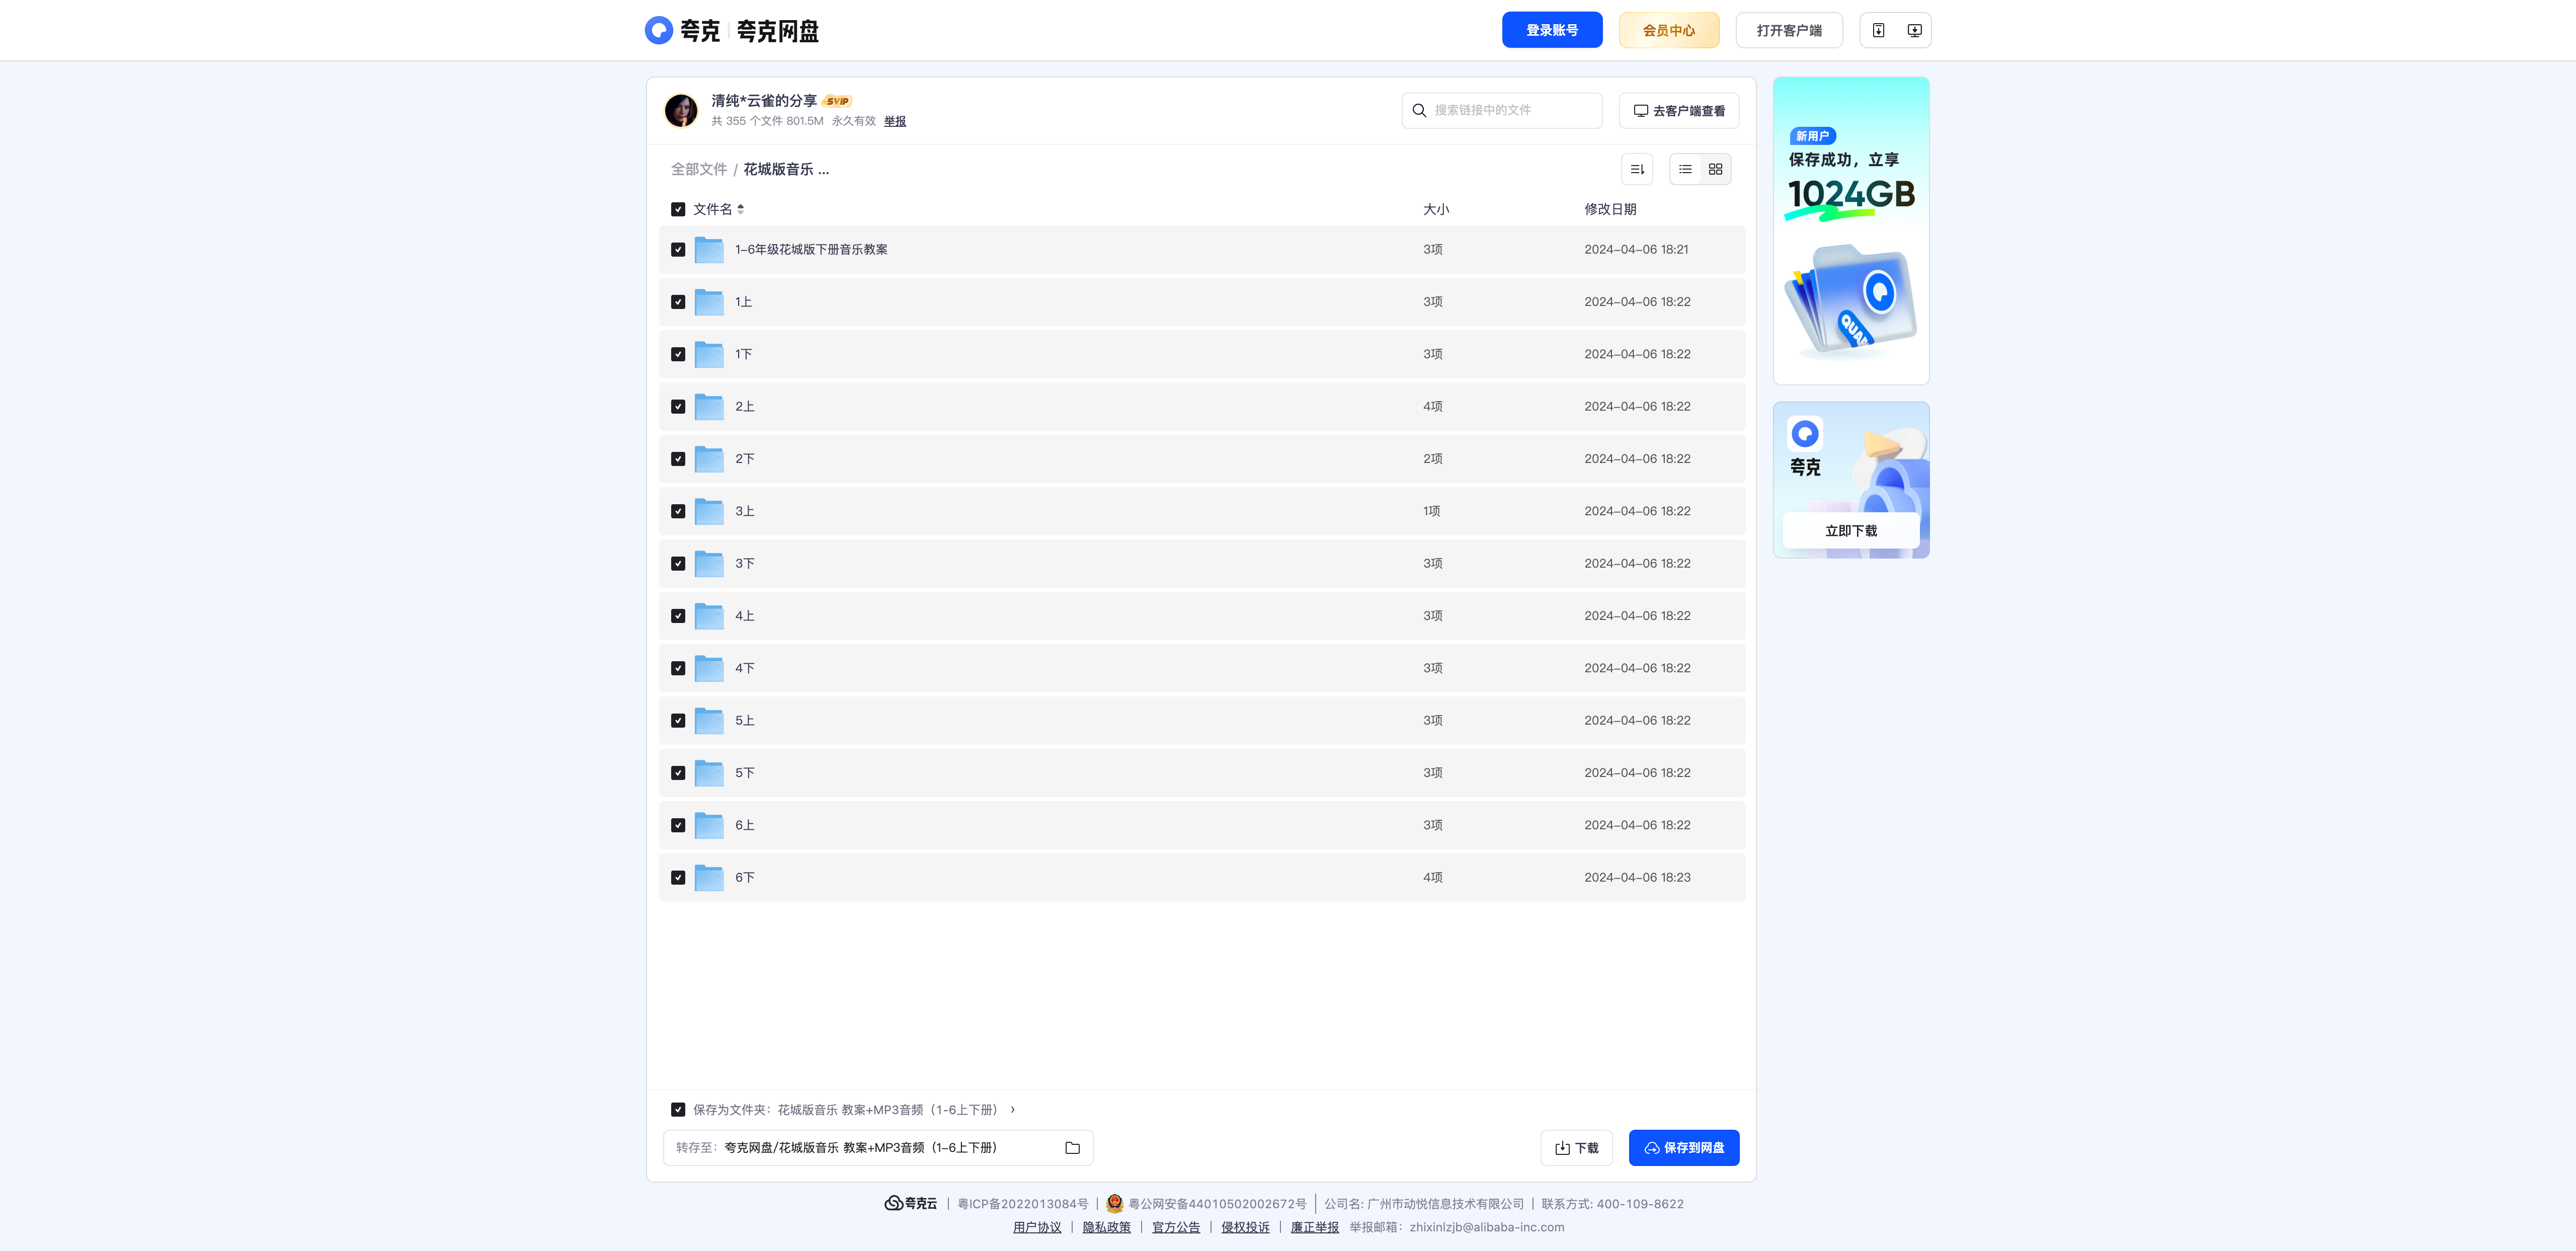2576x1251 pixels.
Task: Open the 5上 folder name
Action: tap(745, 720)
